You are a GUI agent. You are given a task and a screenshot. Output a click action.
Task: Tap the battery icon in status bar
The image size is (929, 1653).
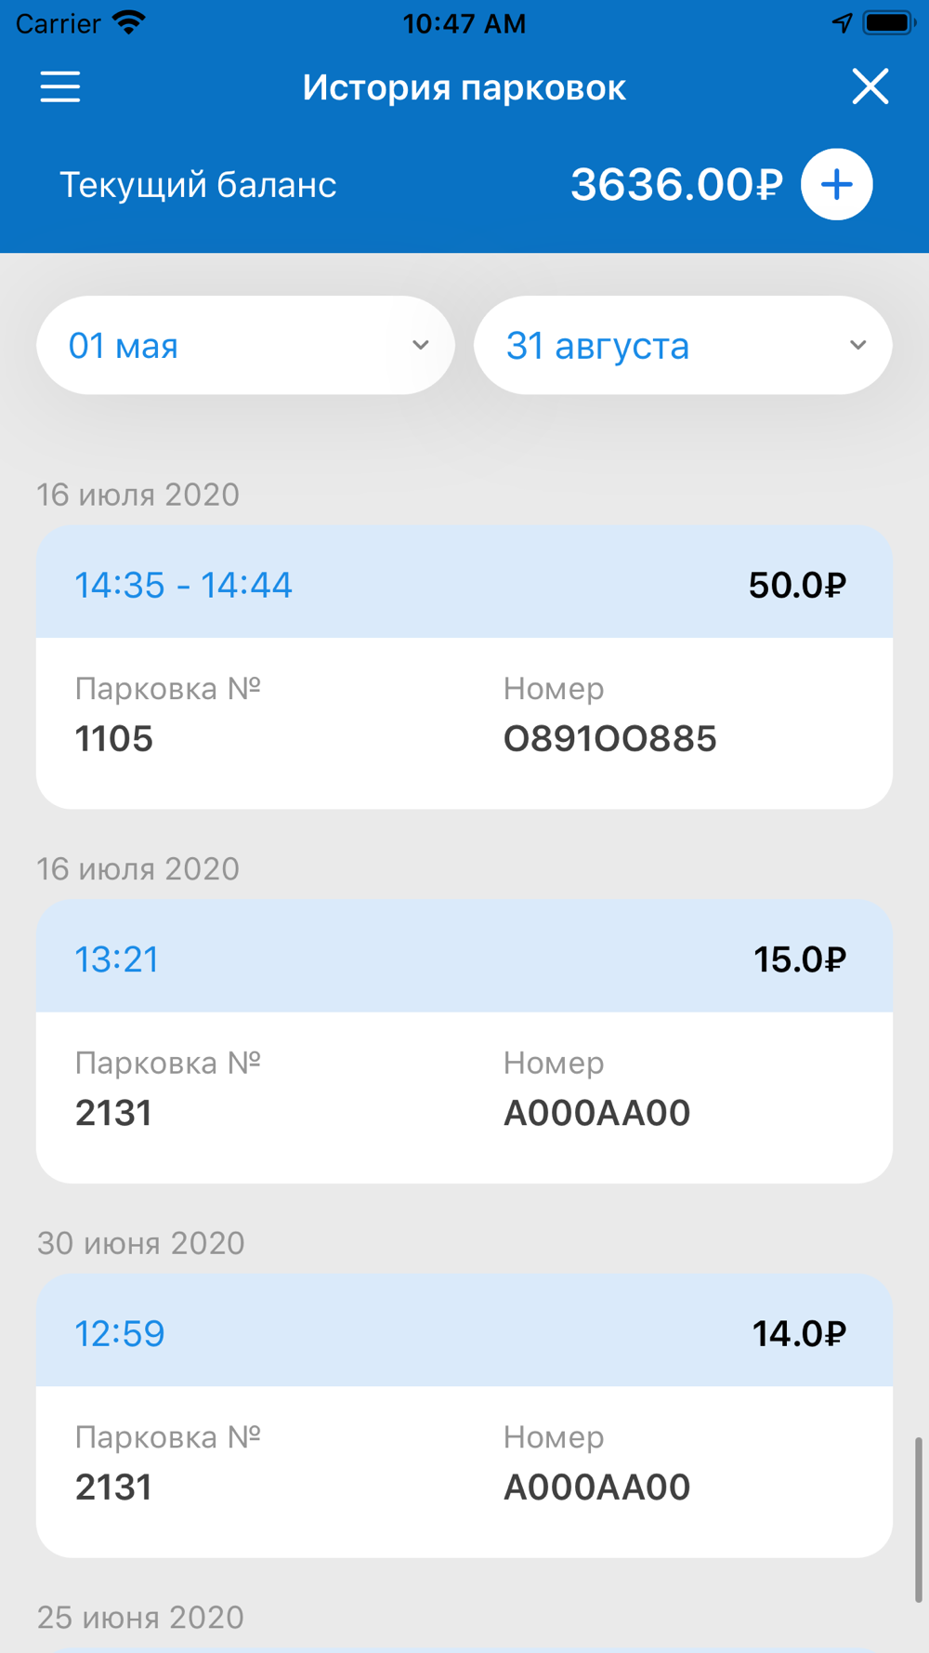click(x=889, y=22)
